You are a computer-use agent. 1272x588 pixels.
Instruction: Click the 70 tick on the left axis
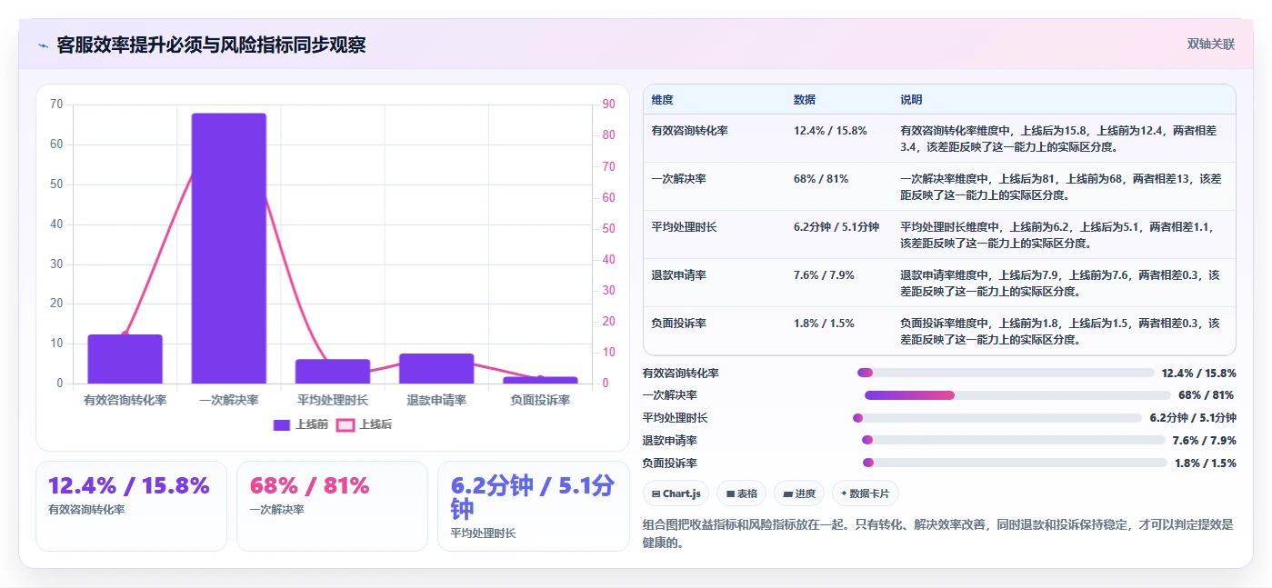56,105
